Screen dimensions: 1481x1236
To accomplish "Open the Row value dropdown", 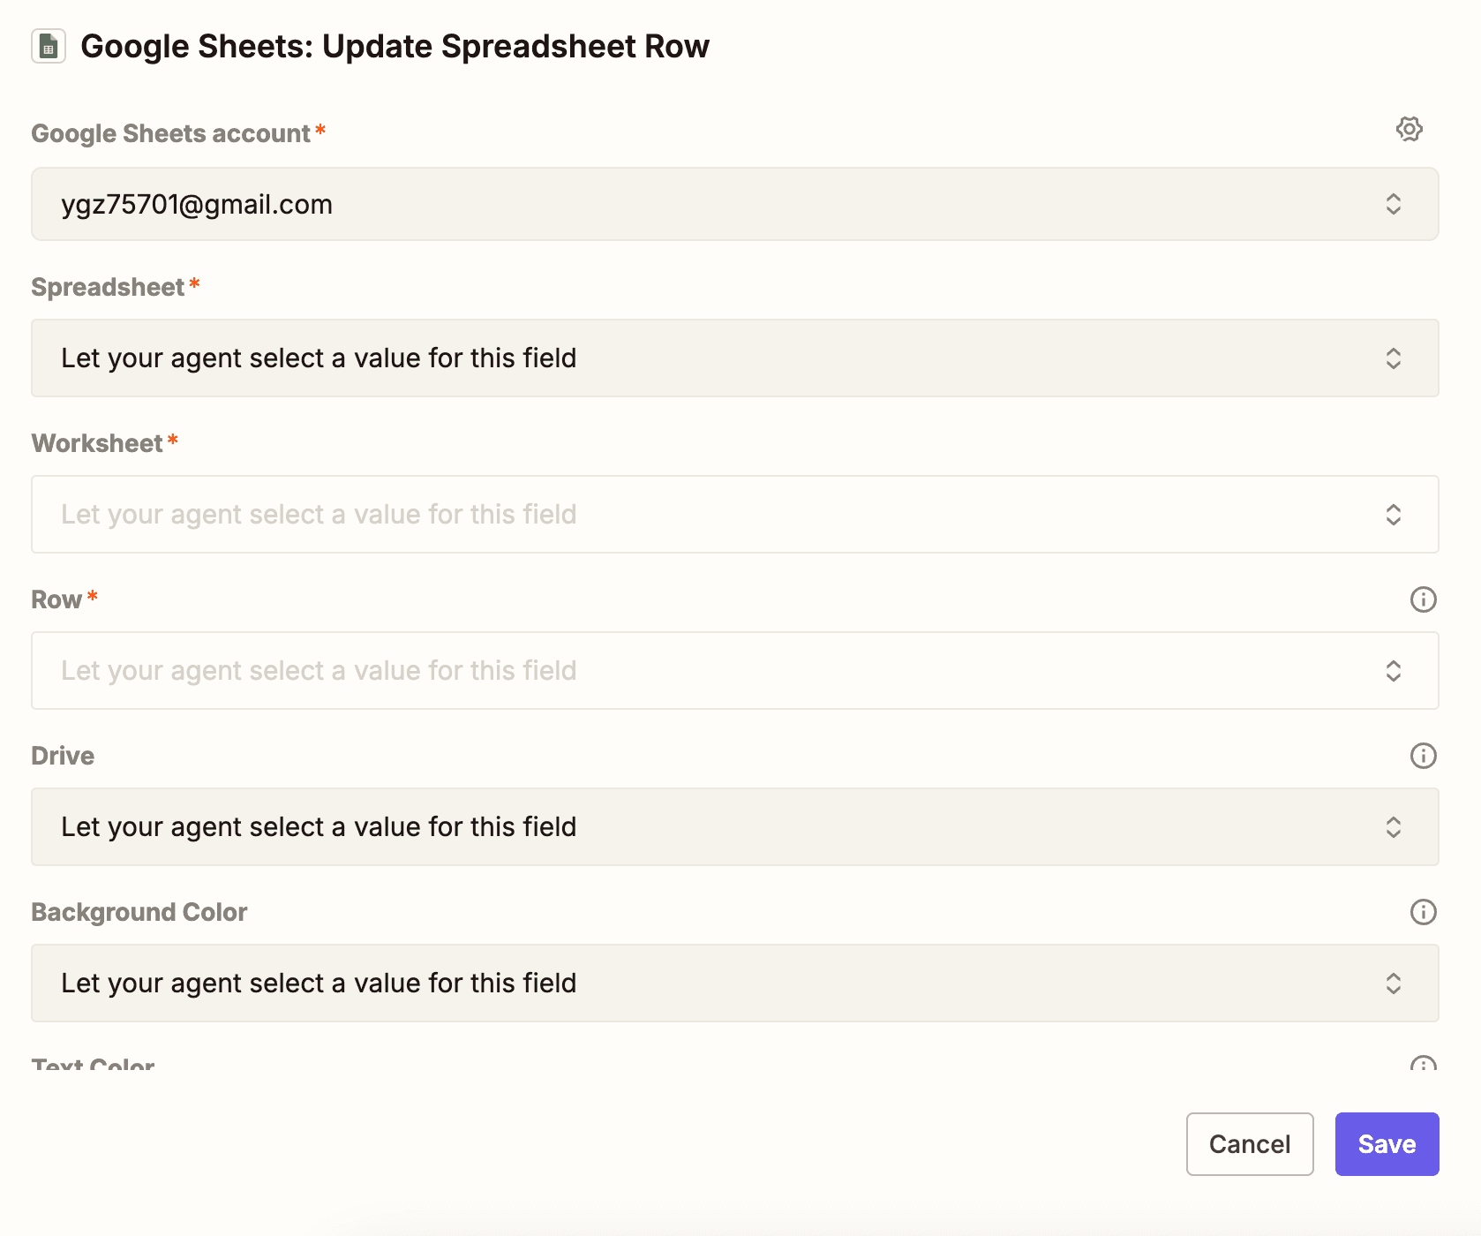I will tap(706, 671).
